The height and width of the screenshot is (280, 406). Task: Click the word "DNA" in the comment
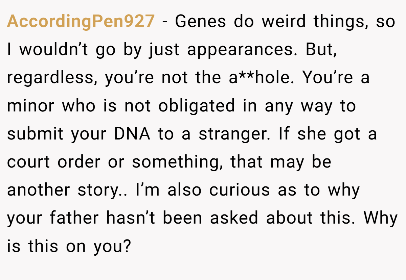pyautogui.click(x=132, y=134)
